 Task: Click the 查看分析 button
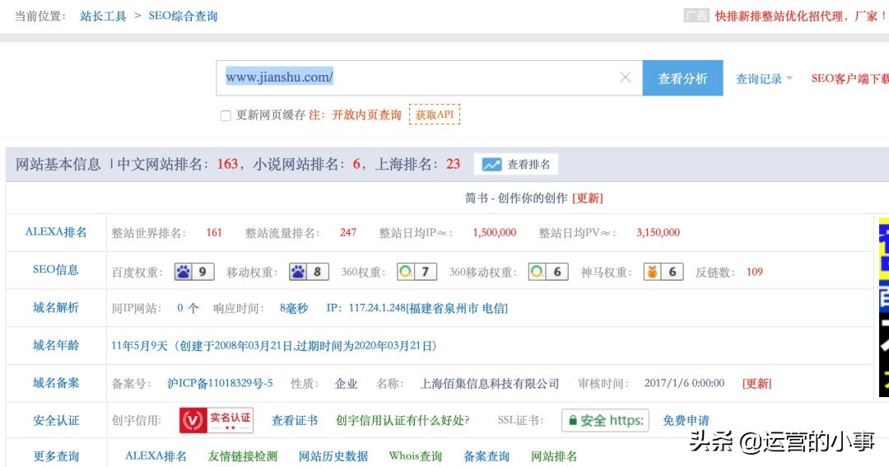pyautogui.click(x=682, y=78)
